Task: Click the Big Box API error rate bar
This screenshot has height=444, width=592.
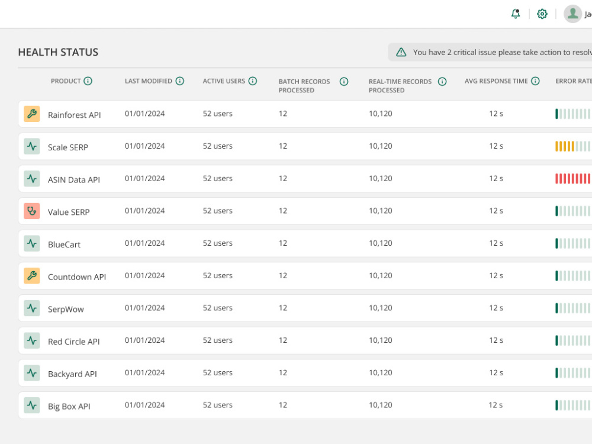Action: [573, 406]
